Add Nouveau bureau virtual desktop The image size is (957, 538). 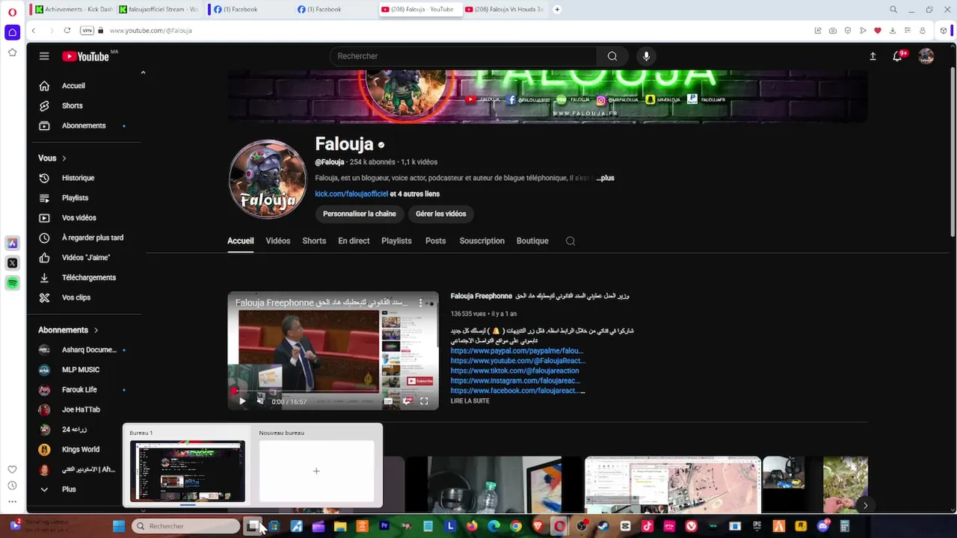(x=316, y=471)
